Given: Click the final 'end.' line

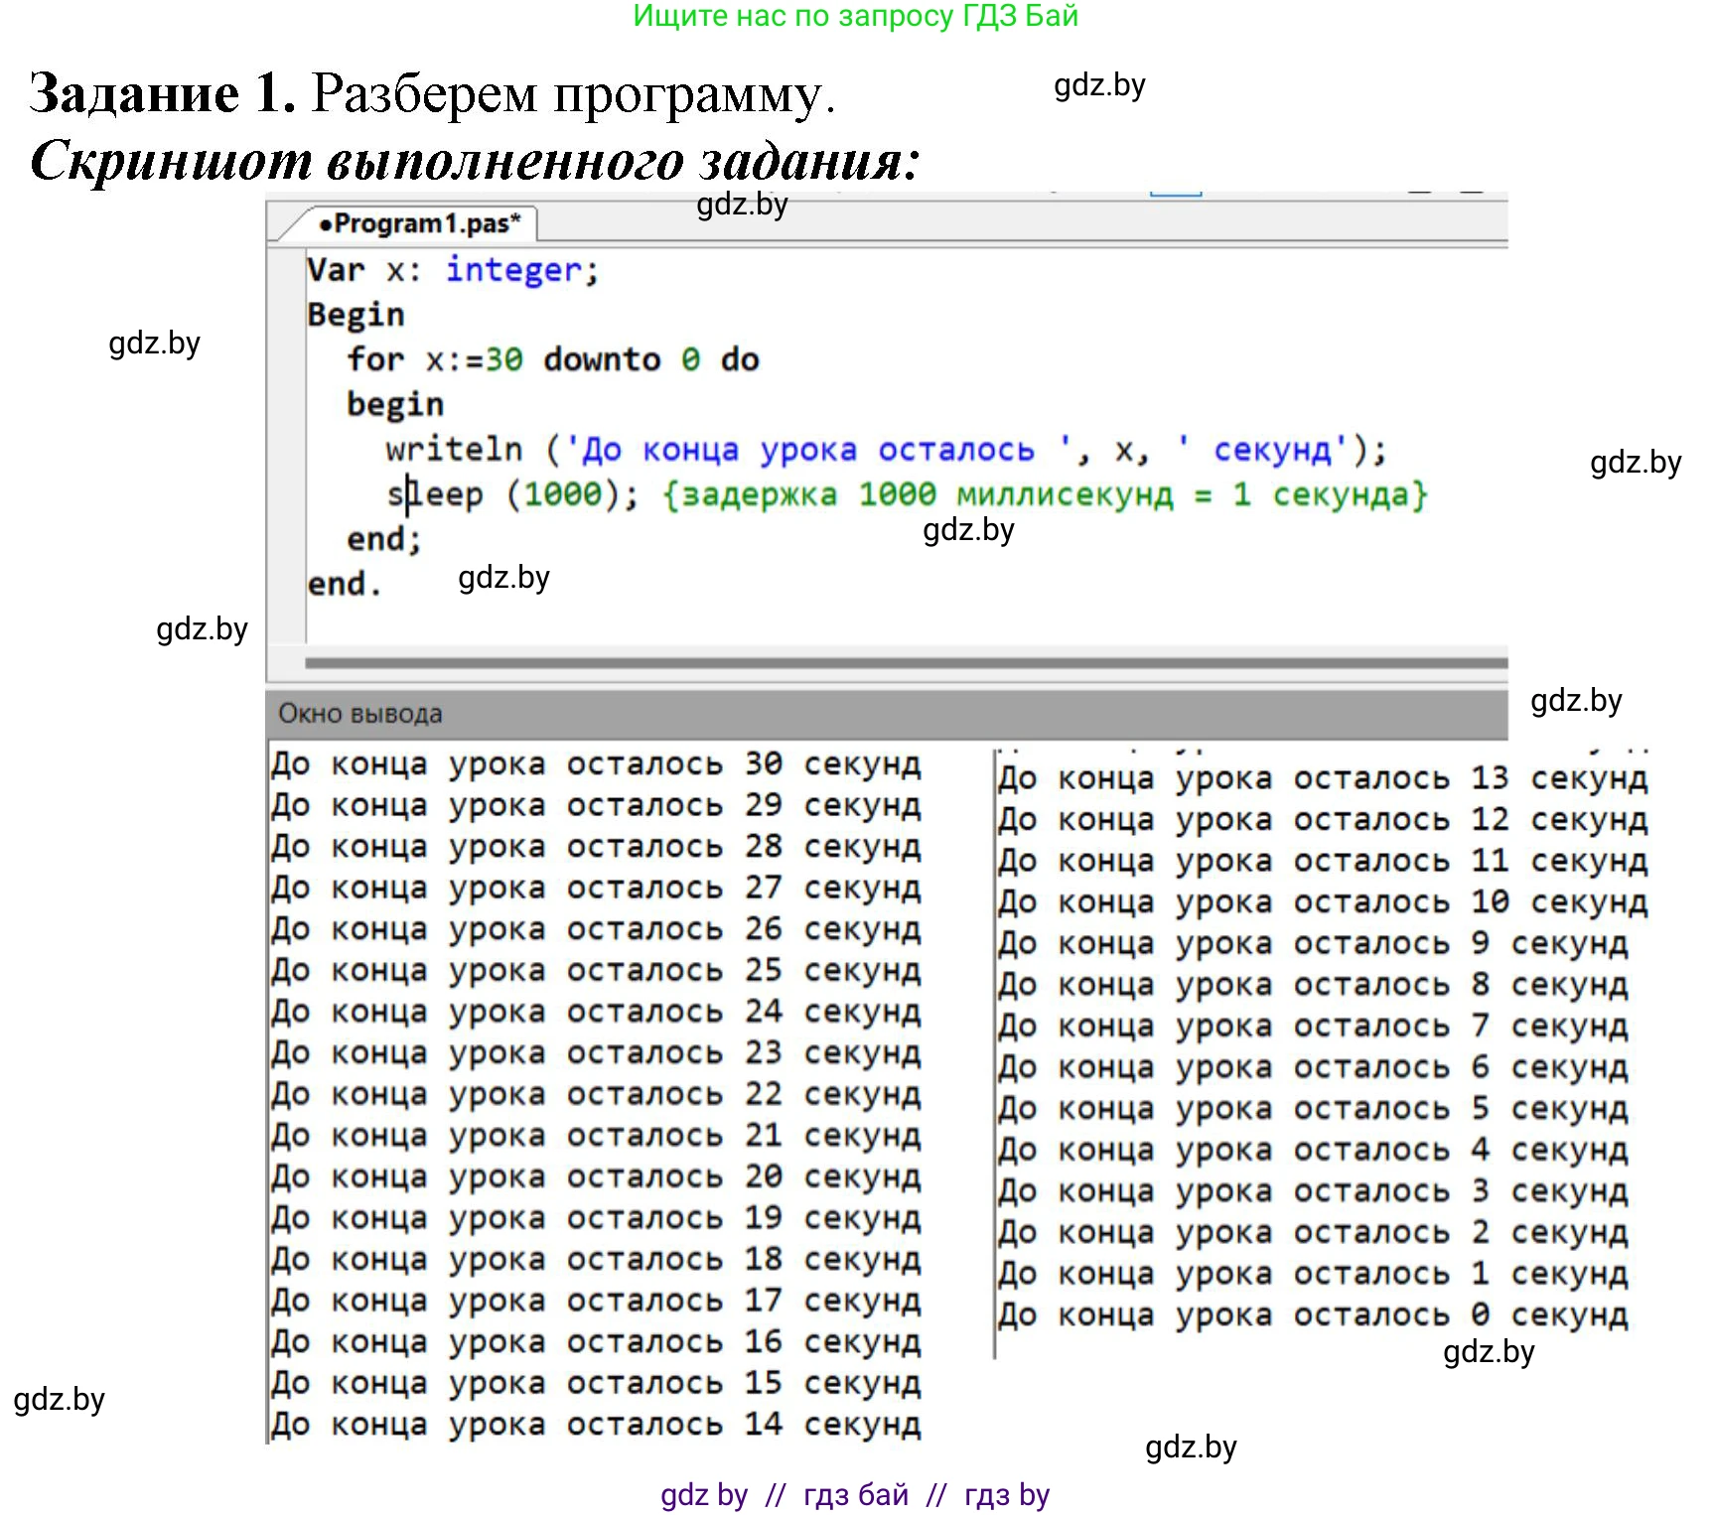Looking at the screenshot, I should point(344,584).
